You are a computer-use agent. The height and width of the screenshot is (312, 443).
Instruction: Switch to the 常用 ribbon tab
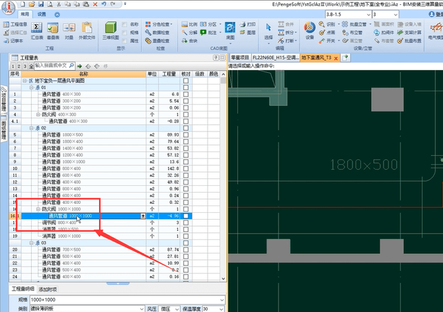click(x=25, y=14)
